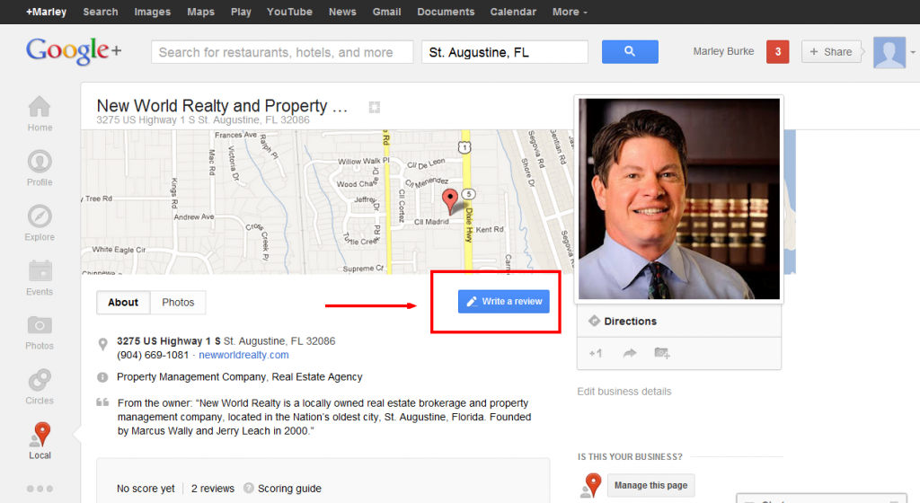The image size is (920, 503).
Task: Switch to the Photos tab
Action: [x=179, y=303]
